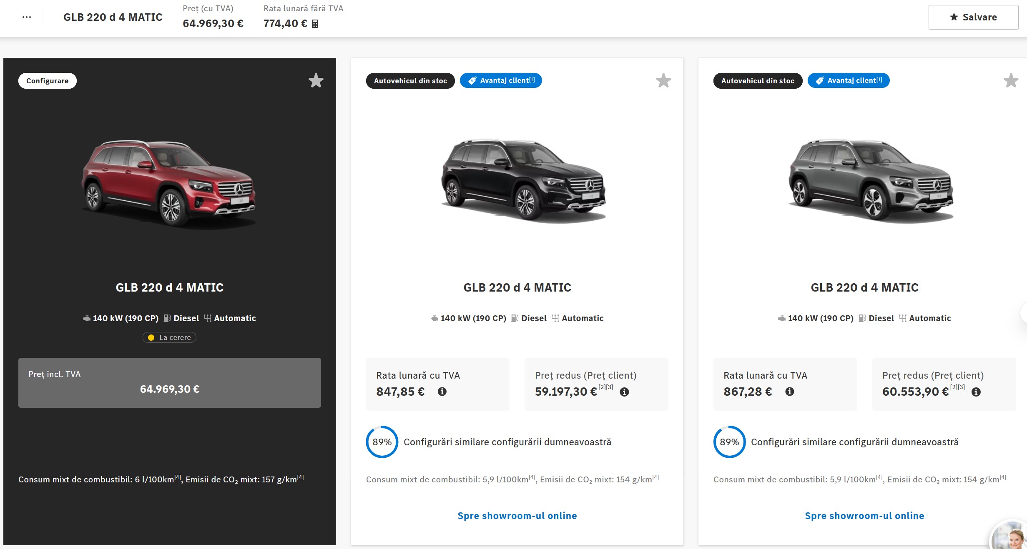1027x549 pixels.
Task: Click Avantaj client badge on black car card
Action: tap(501, 80)
